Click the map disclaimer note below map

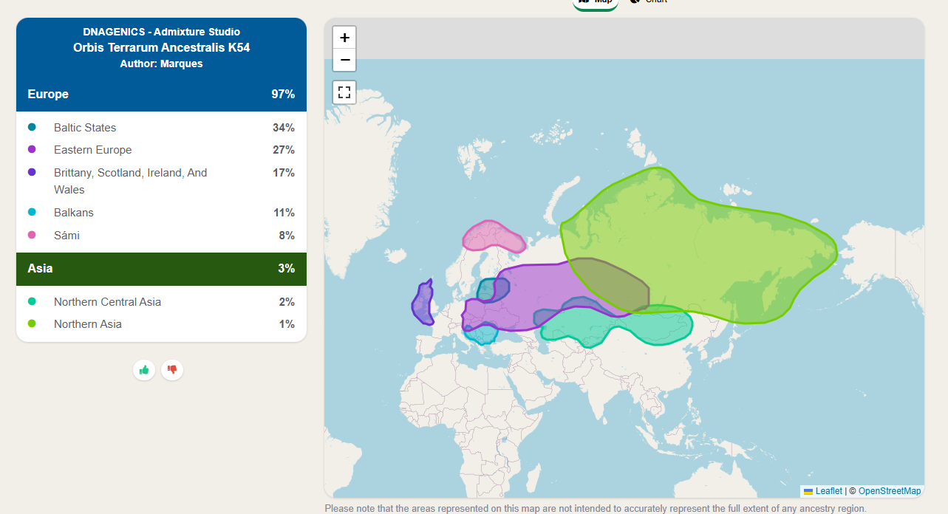tap(595, 508)
